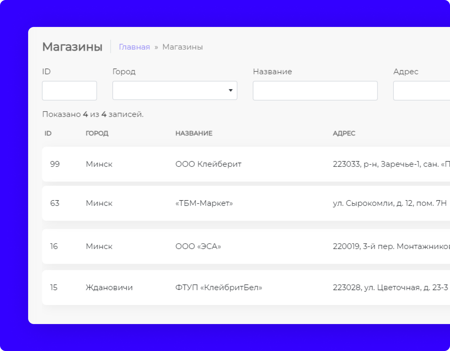Click address 223028, ул. Цветочная

pyautogui.click(x=390, y=287)
